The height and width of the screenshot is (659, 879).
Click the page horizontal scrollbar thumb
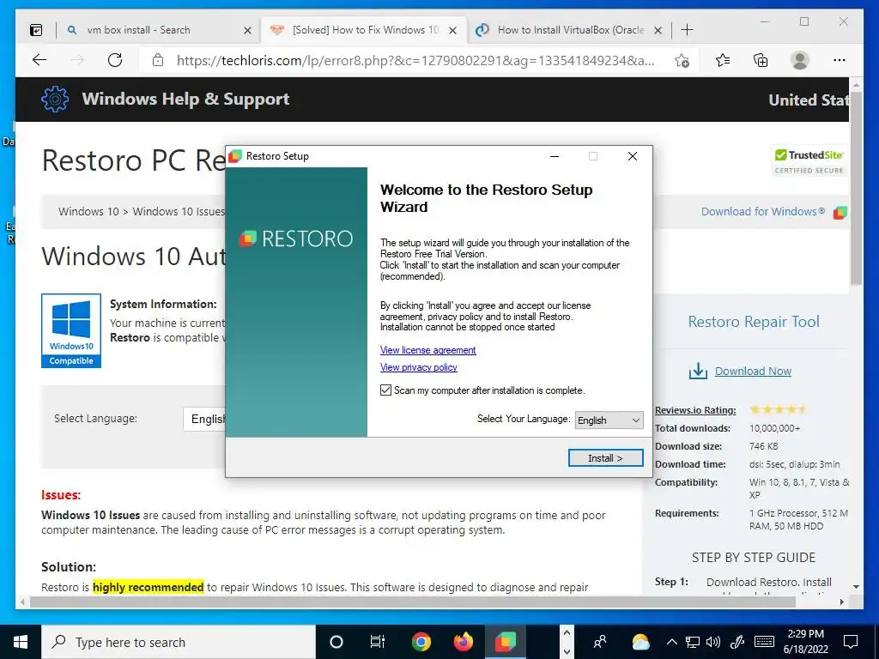tap(413, 602)
